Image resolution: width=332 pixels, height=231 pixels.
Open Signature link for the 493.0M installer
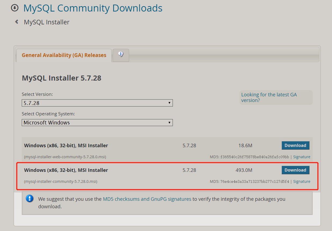tap(301, 181)
